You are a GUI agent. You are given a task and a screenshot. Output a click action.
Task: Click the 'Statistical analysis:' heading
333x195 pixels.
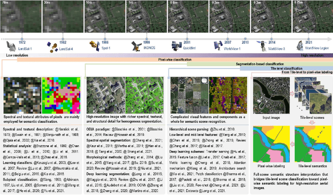click(17, 146)
